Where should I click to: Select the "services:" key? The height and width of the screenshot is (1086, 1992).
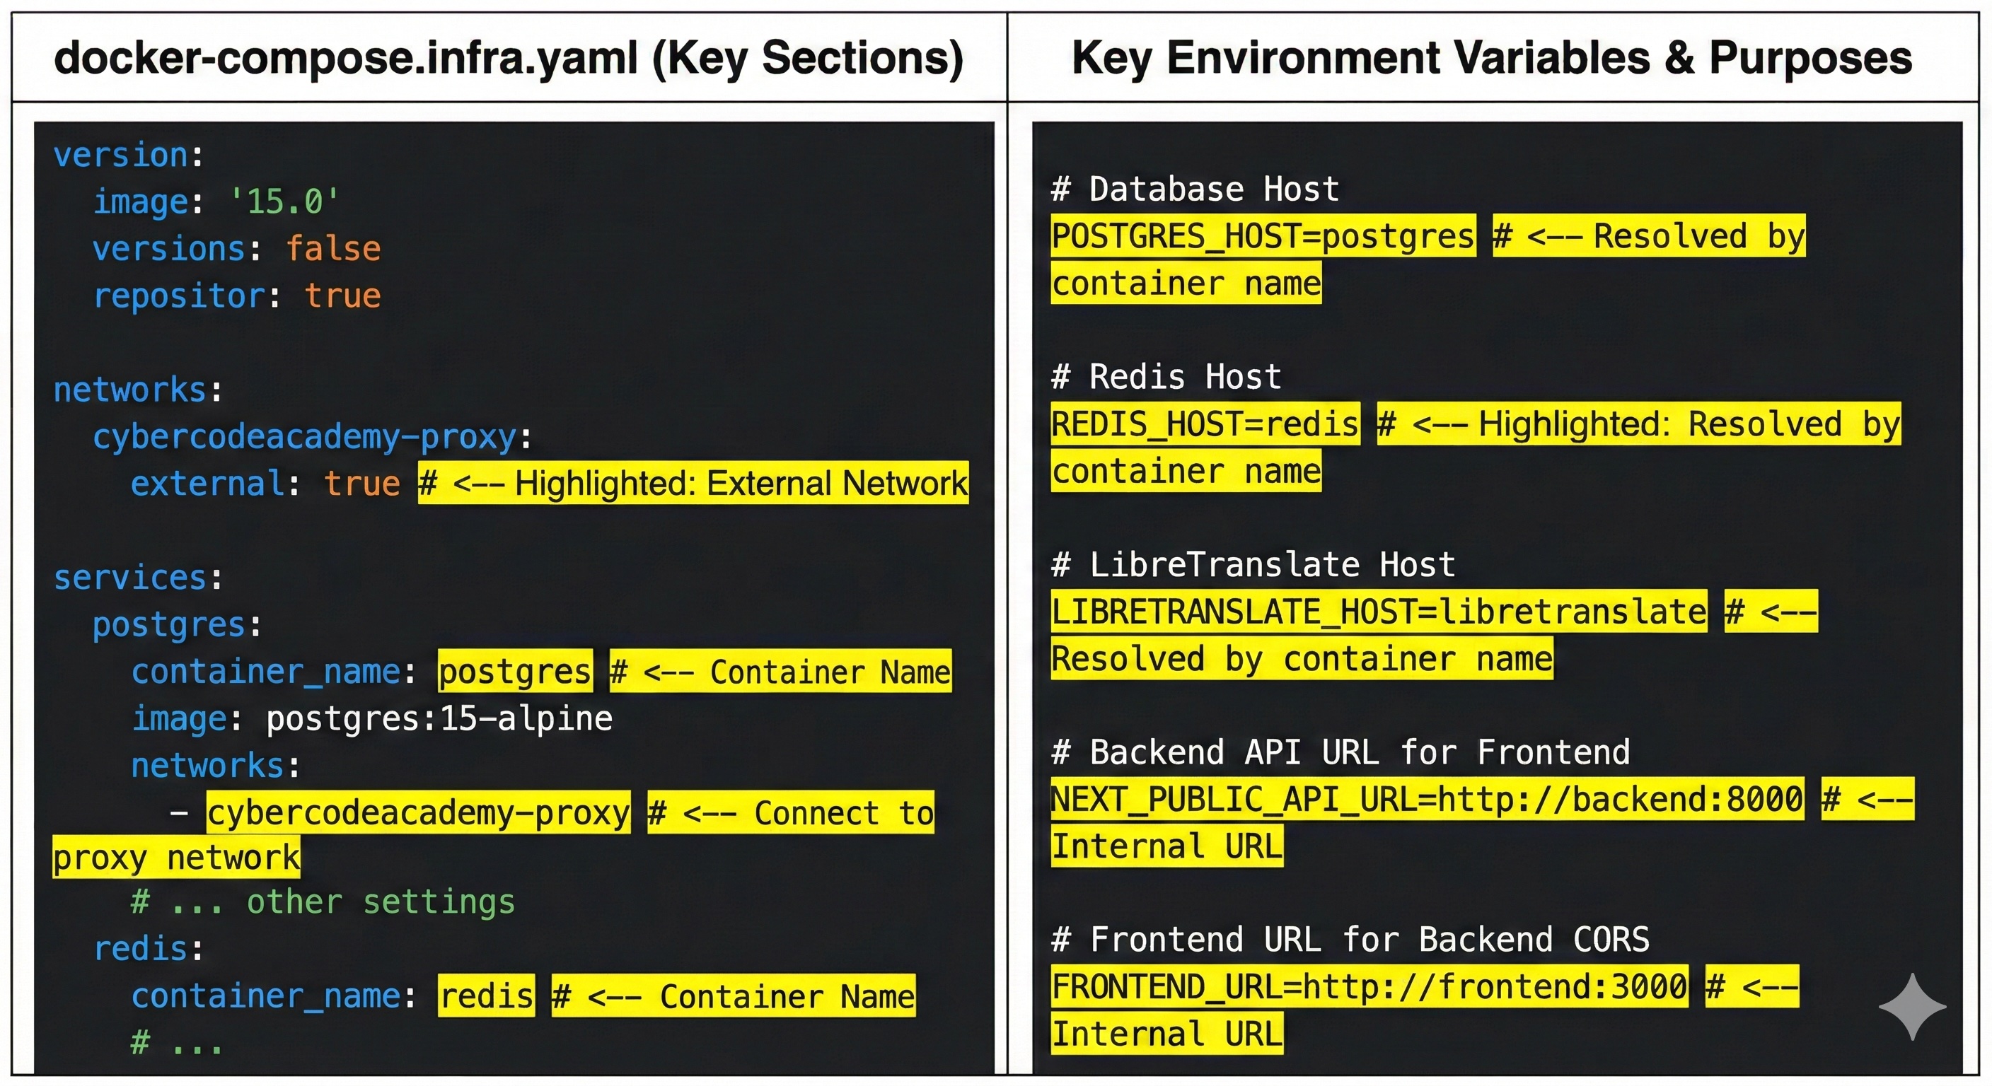click(x=138, y=578)
